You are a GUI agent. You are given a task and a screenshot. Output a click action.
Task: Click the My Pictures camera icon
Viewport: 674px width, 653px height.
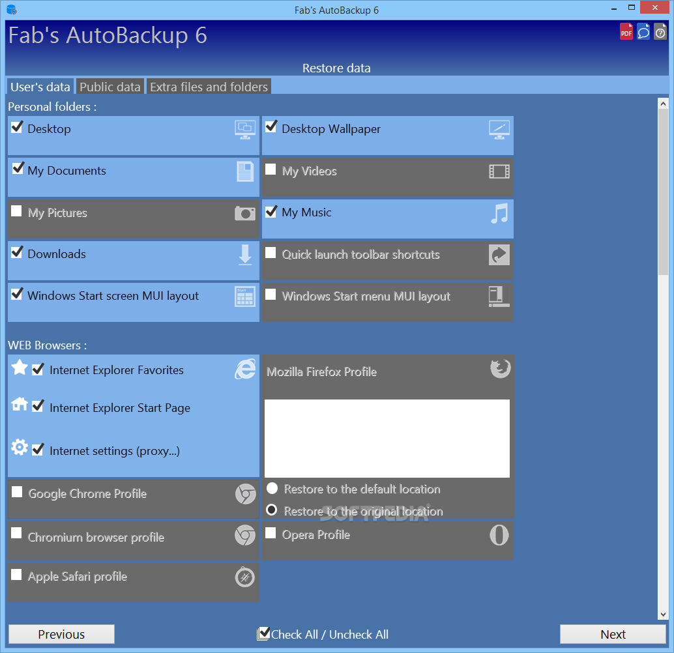coord(245,213)
